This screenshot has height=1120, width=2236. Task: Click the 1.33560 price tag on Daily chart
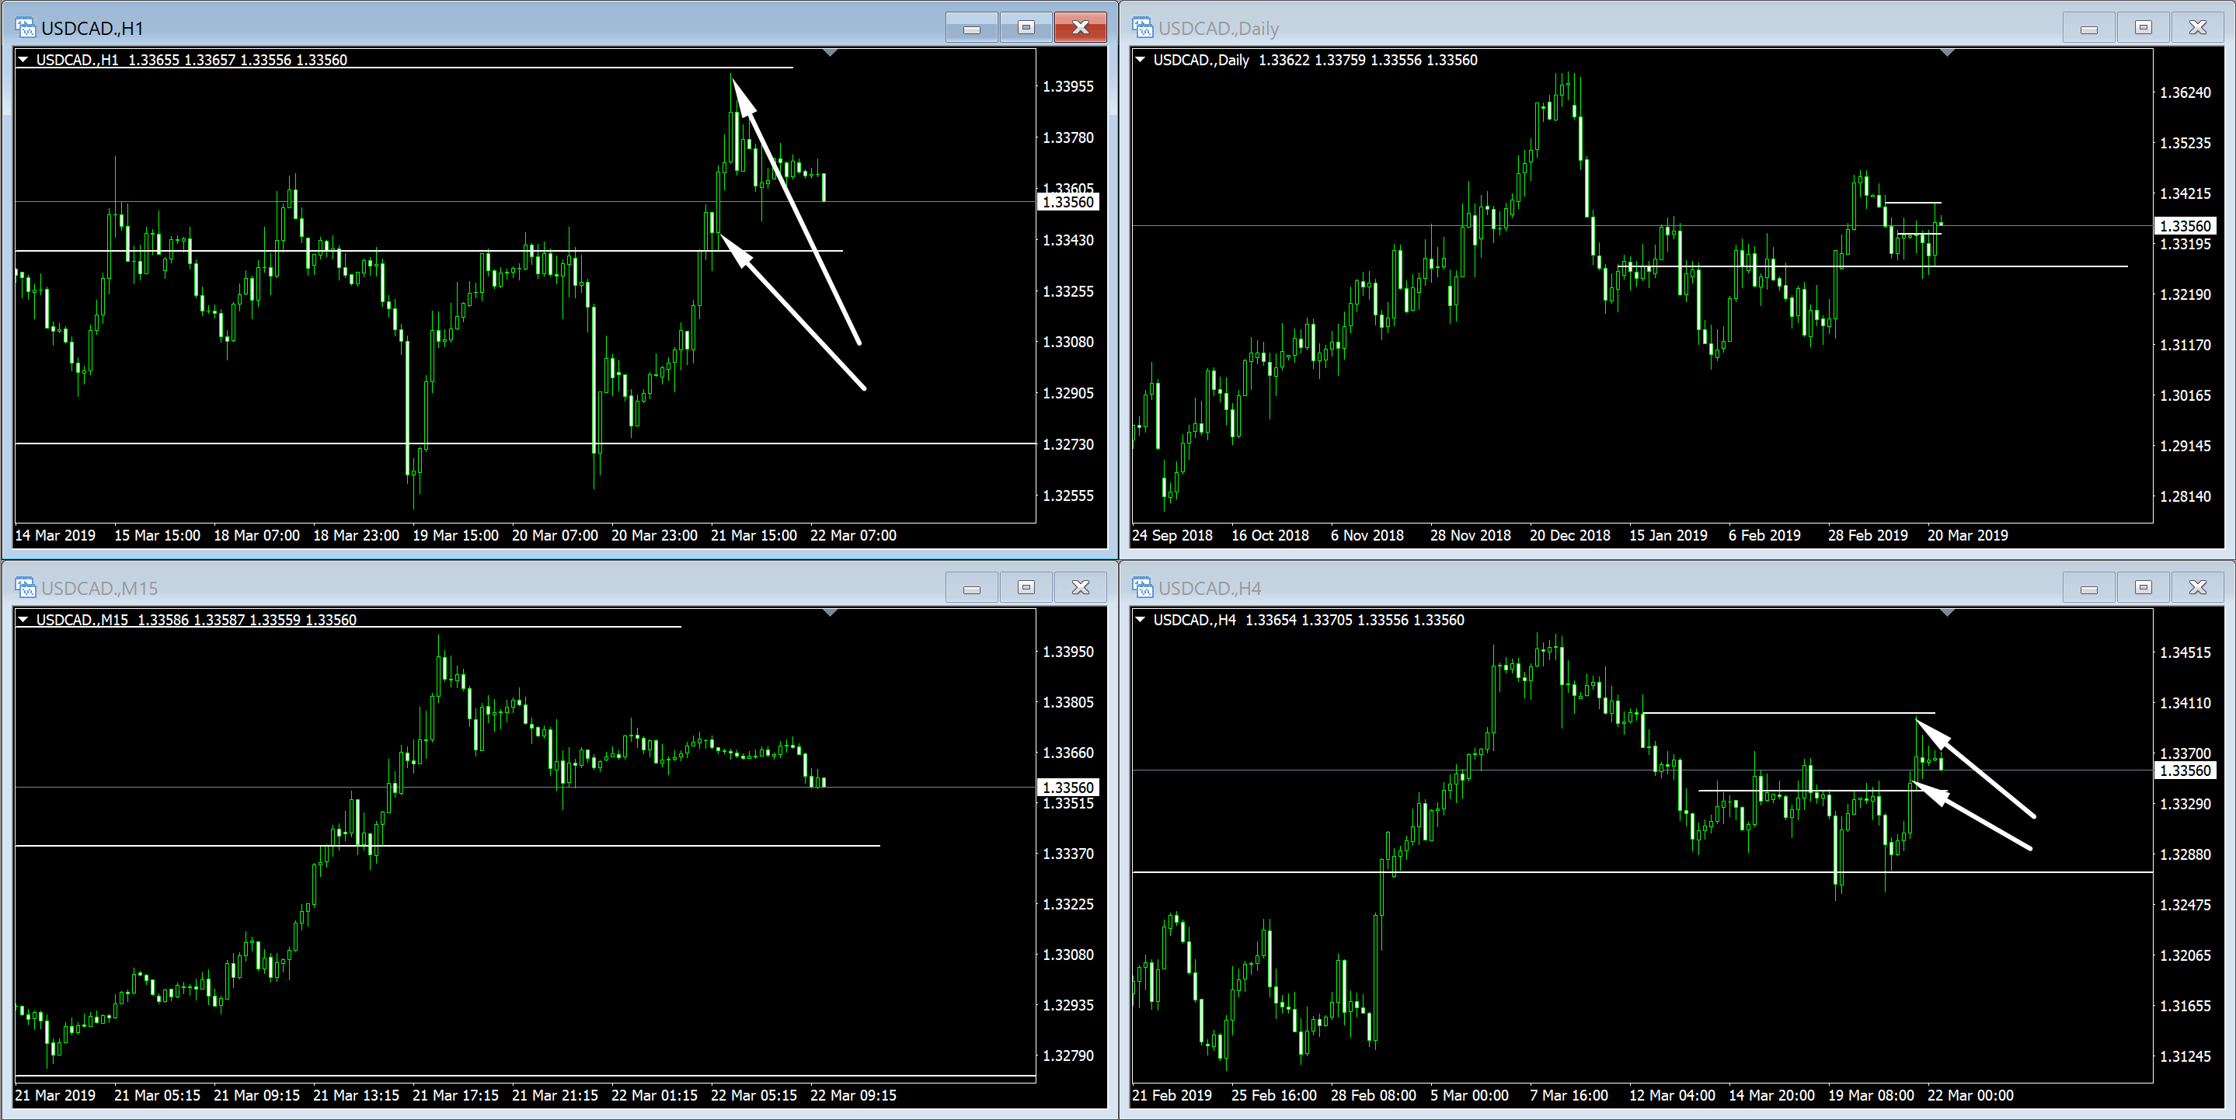point(2185,227)
